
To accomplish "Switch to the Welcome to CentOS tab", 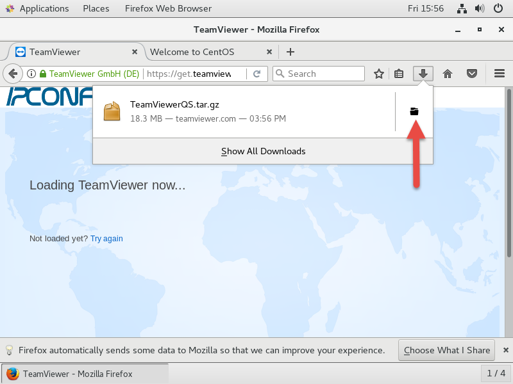I will pos(211,52).
